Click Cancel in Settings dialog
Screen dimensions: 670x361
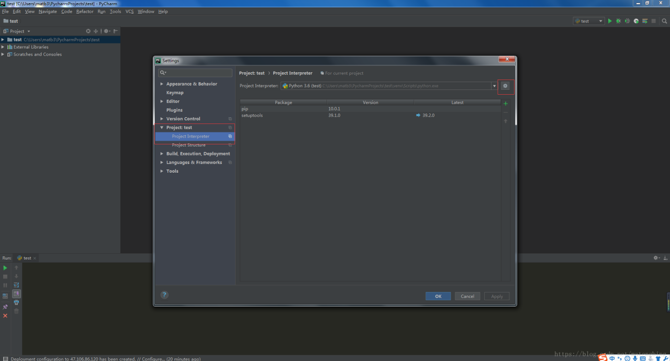point(467,296)
